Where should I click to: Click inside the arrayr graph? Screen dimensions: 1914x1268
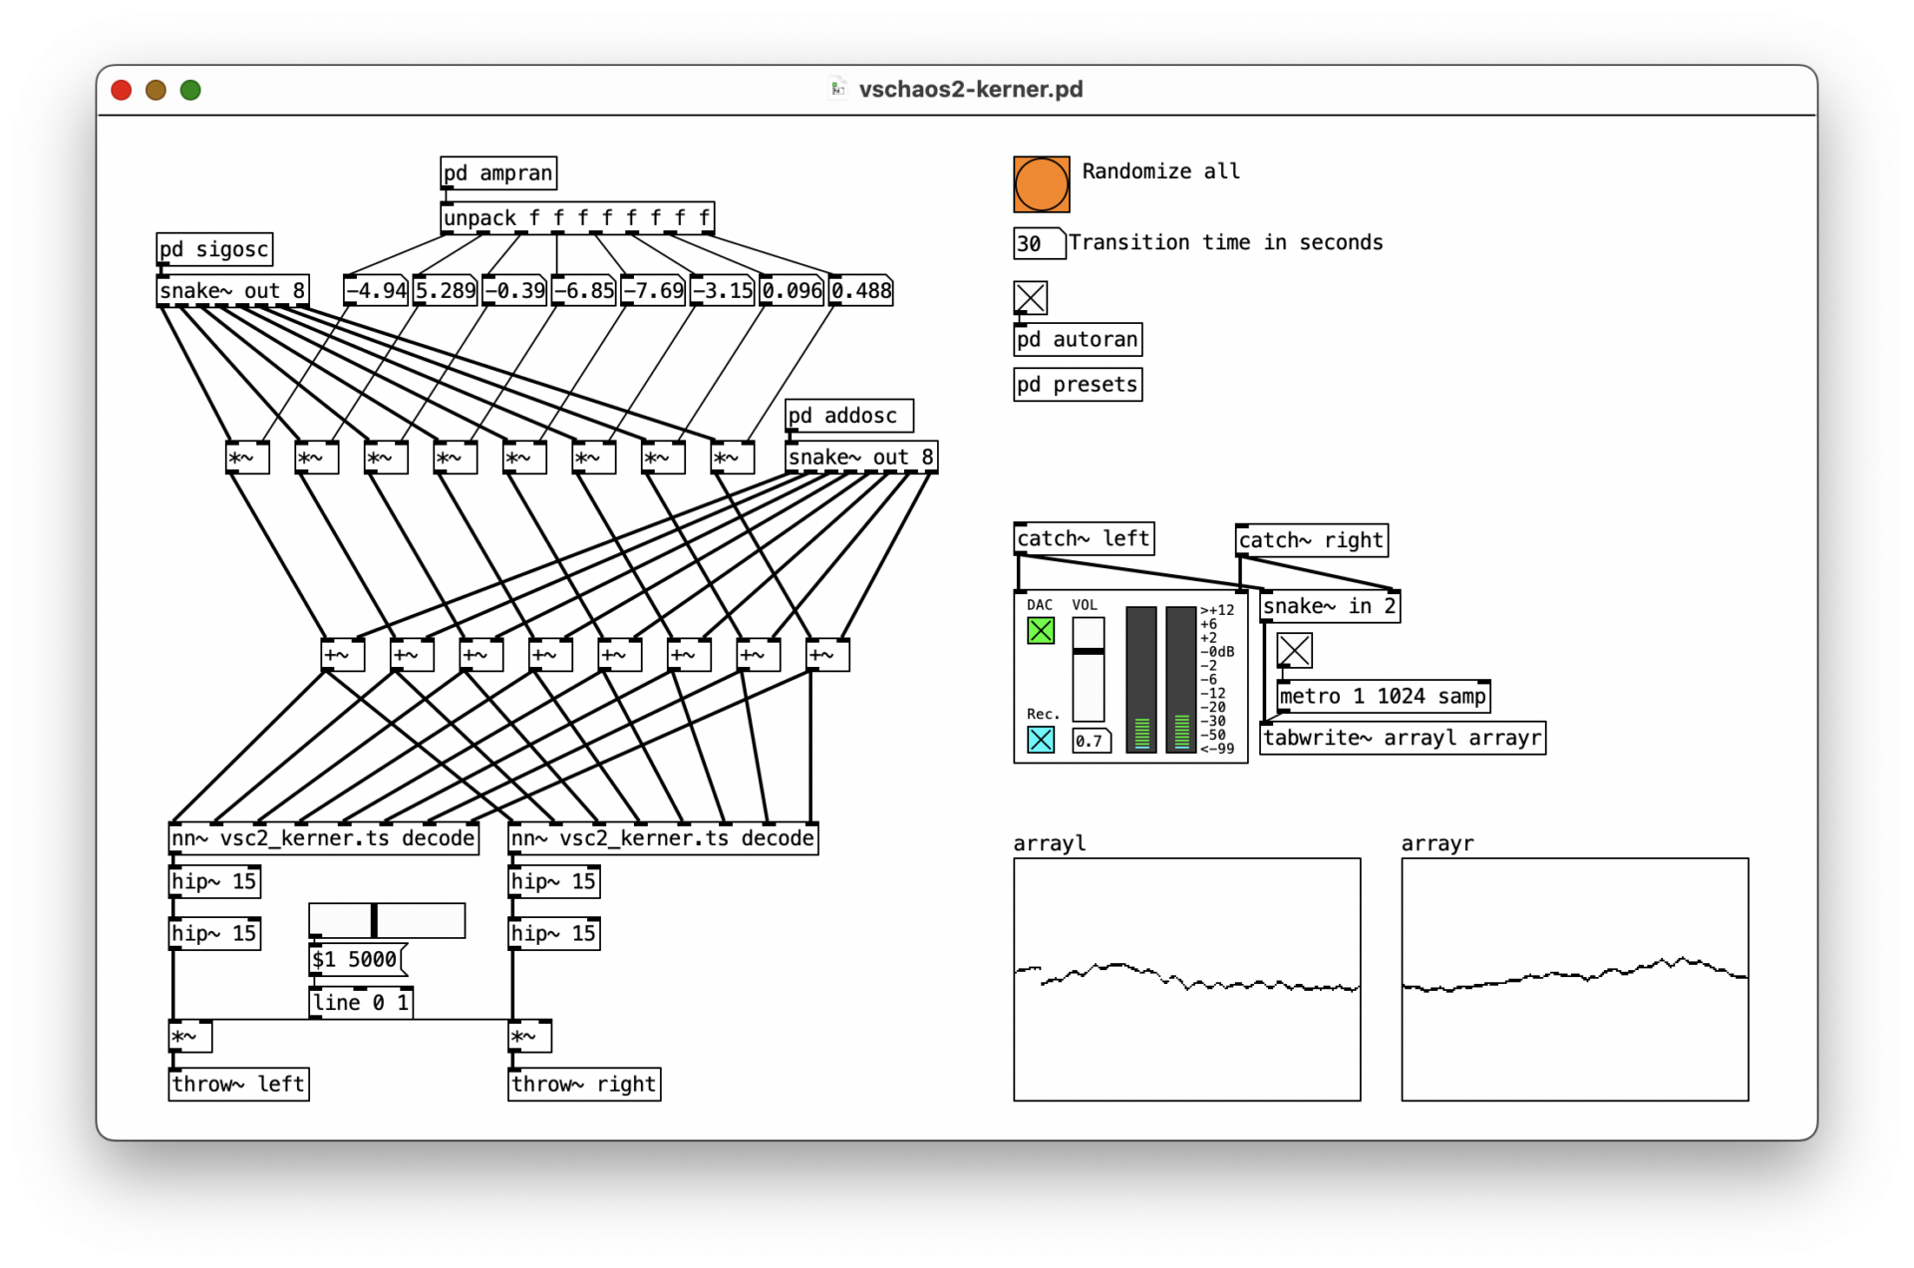tap(1574, 979)
